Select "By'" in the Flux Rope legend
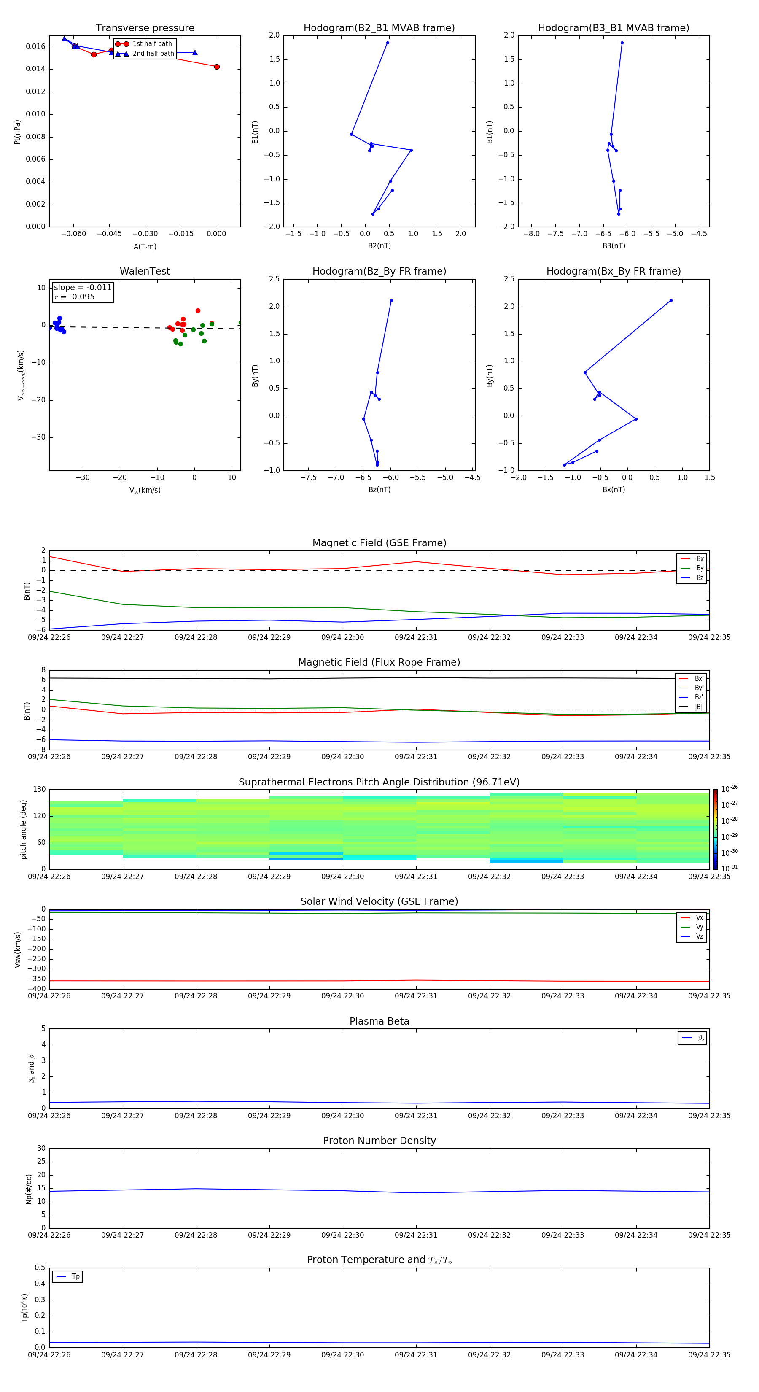The width and height of the screenshot is (759, 1392). [x=691, y=688]
